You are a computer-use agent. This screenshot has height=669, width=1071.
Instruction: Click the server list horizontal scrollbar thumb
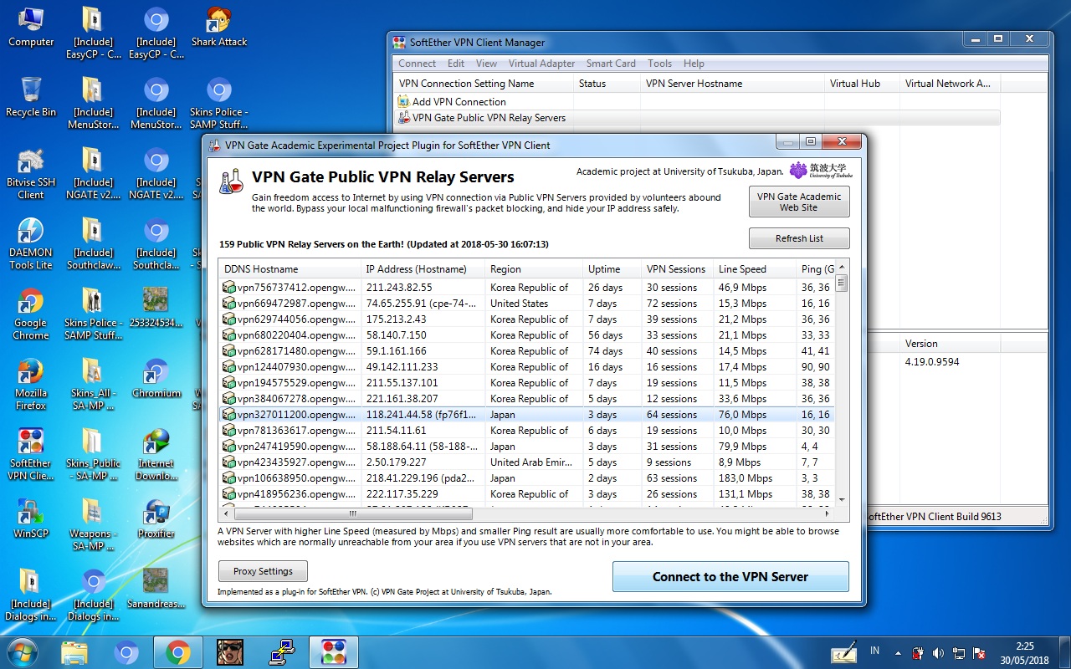pos(352,513)
